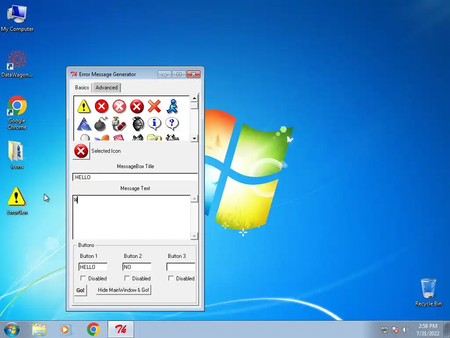Click the Show desktop button on taskbar
Image resolution: width=450 pixels, height=338 pixels.
[x=447, y=329]
